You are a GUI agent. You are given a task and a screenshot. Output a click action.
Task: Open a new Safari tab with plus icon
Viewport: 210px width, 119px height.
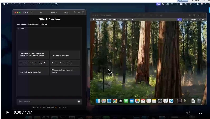tap(79, 12)
